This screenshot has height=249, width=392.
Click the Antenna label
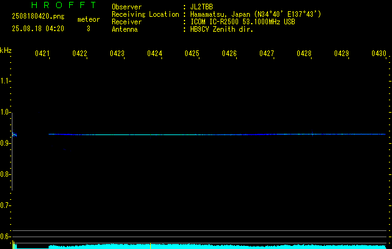125,29
